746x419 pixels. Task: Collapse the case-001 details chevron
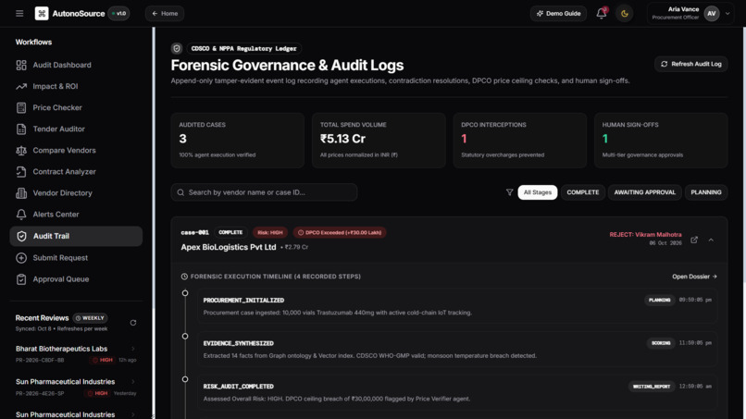pos(711,240)
